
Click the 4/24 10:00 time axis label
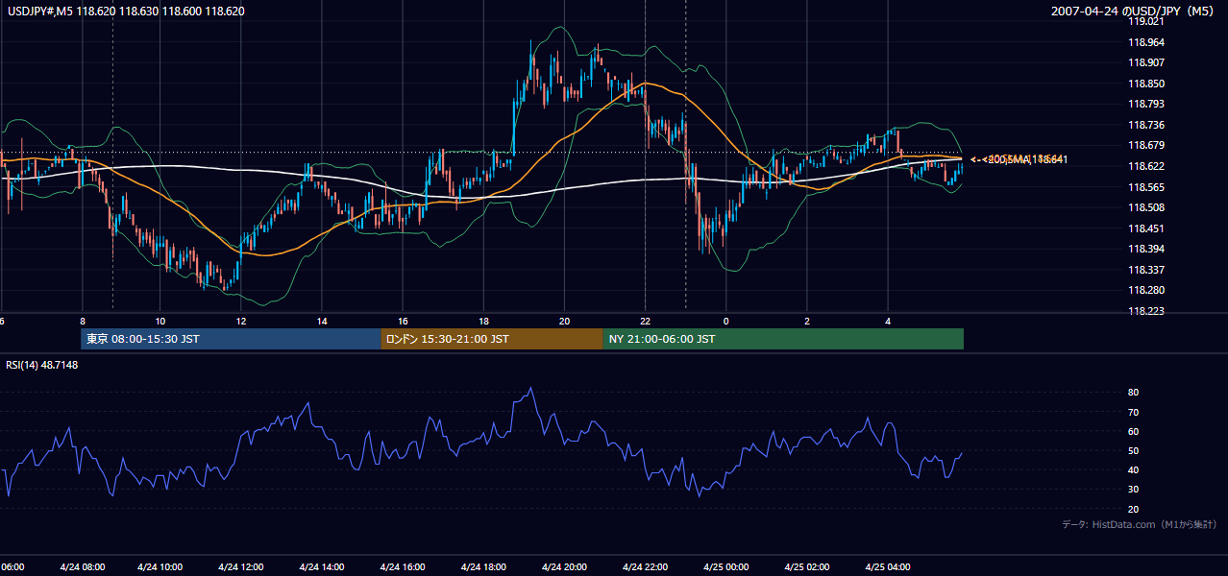160,566
